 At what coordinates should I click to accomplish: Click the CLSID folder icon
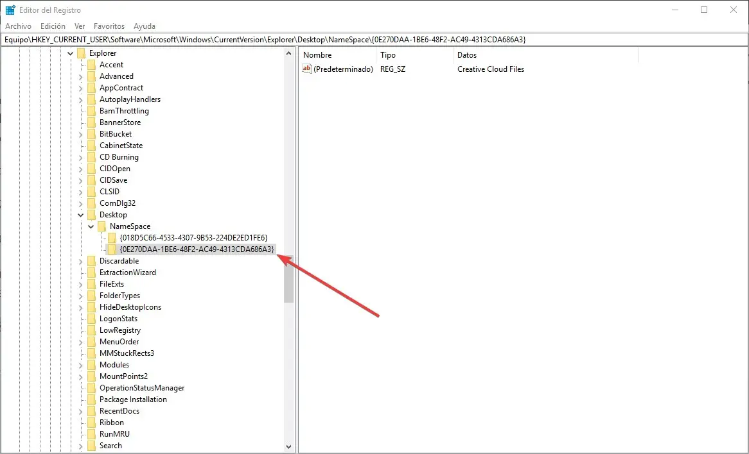click(92, 192)
